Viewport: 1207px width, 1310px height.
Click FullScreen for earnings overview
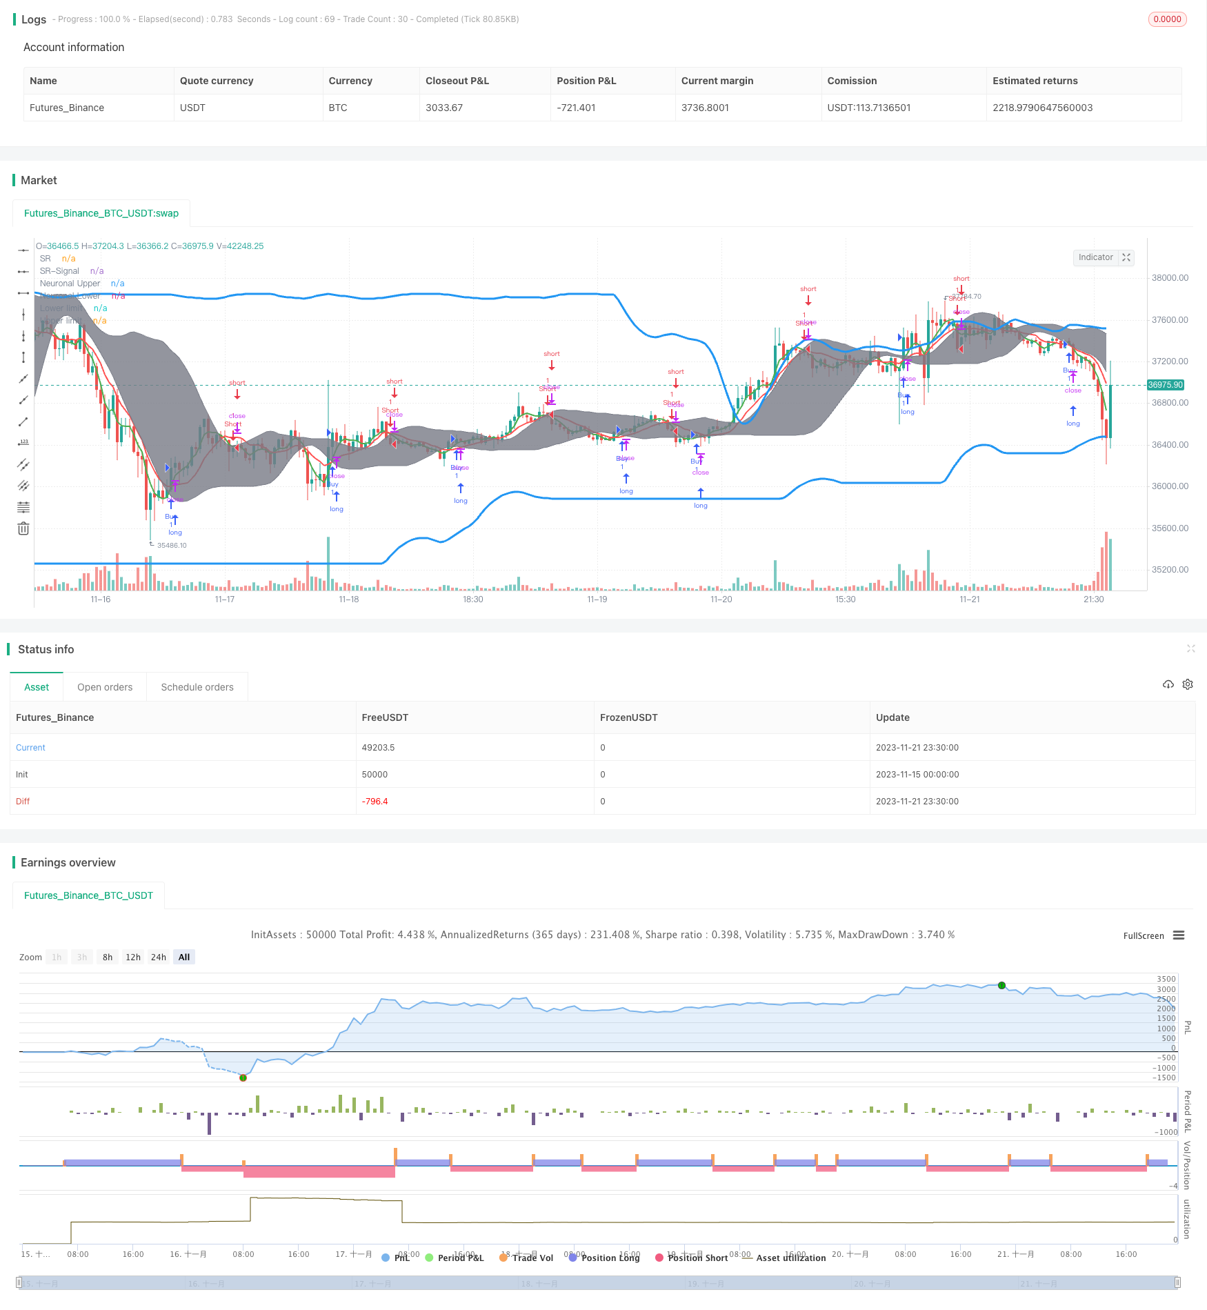coord(1144,936)
